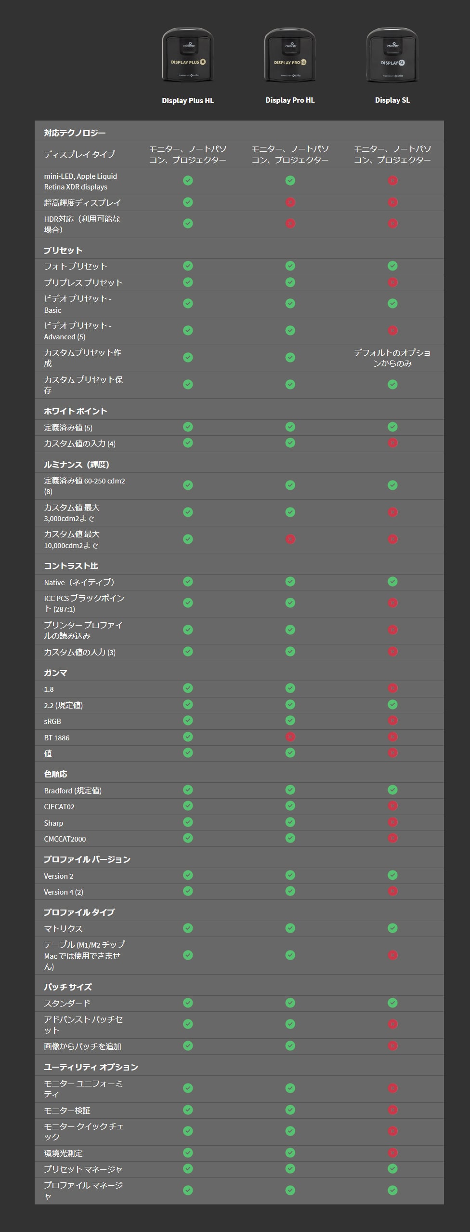Click Display Plus HL mini-LED green checkmark
The image size is (470, 1232).
point(188,181)
